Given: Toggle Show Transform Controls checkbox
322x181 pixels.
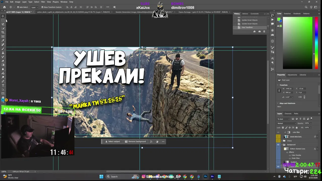Looking at the screenshot, I should (x=42, y=7).
